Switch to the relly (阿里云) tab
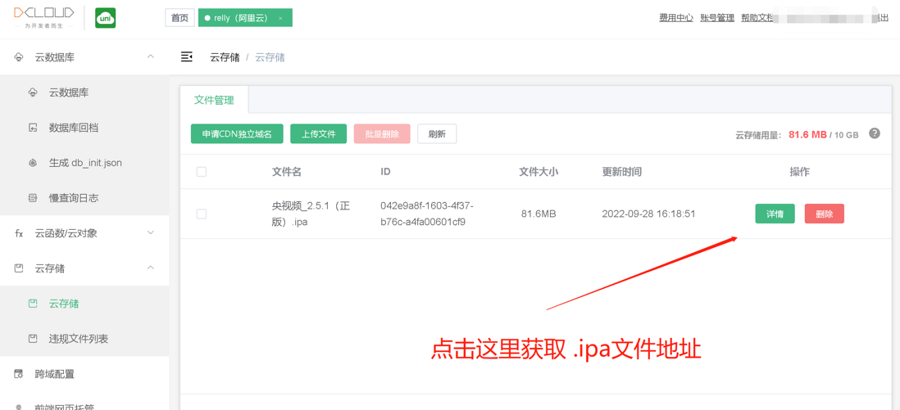This screenshot has width=900, height=410. (x=245, y=18)
